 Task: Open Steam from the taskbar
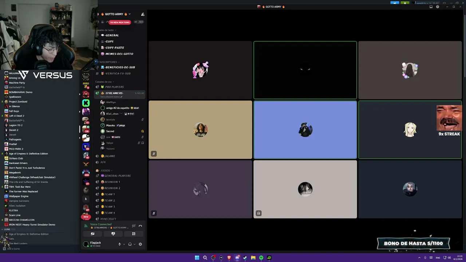coord(245,258)
